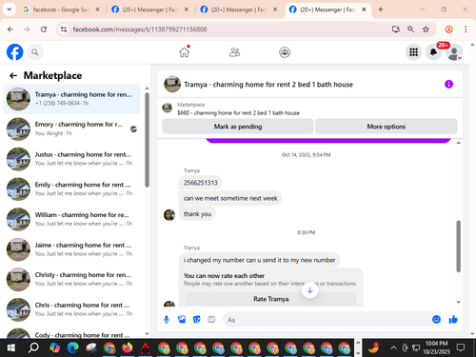Close the facebook - Google Search tab
The width and height of the screenshot is (476, 357).
98,10
